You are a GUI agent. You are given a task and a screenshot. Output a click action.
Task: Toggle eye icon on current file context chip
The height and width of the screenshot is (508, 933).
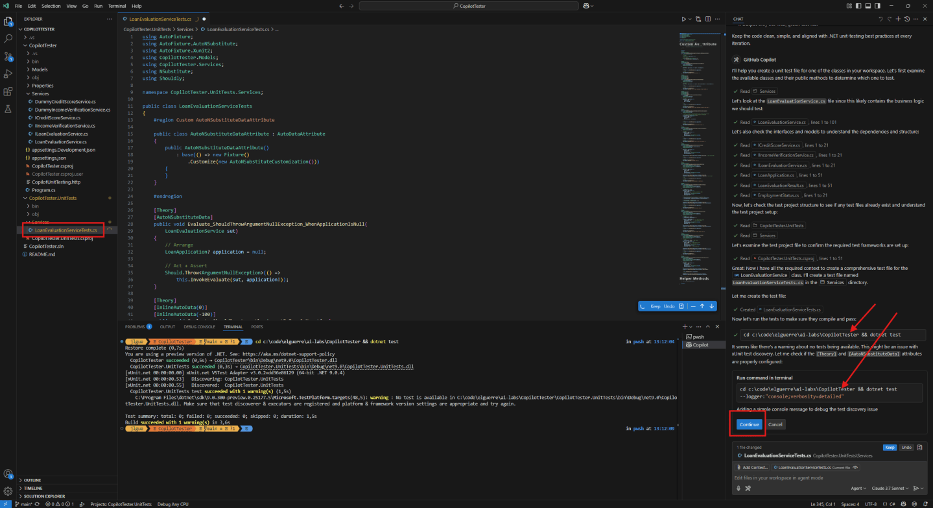coord(855,467)
